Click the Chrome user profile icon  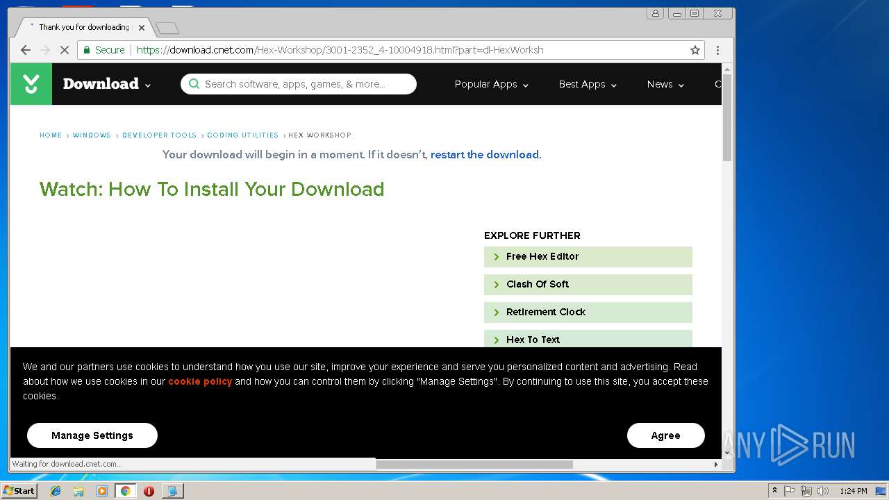point(655,13)
